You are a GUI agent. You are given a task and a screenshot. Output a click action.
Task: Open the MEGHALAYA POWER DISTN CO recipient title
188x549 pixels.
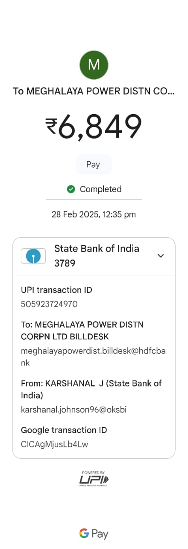click(94, 91)
